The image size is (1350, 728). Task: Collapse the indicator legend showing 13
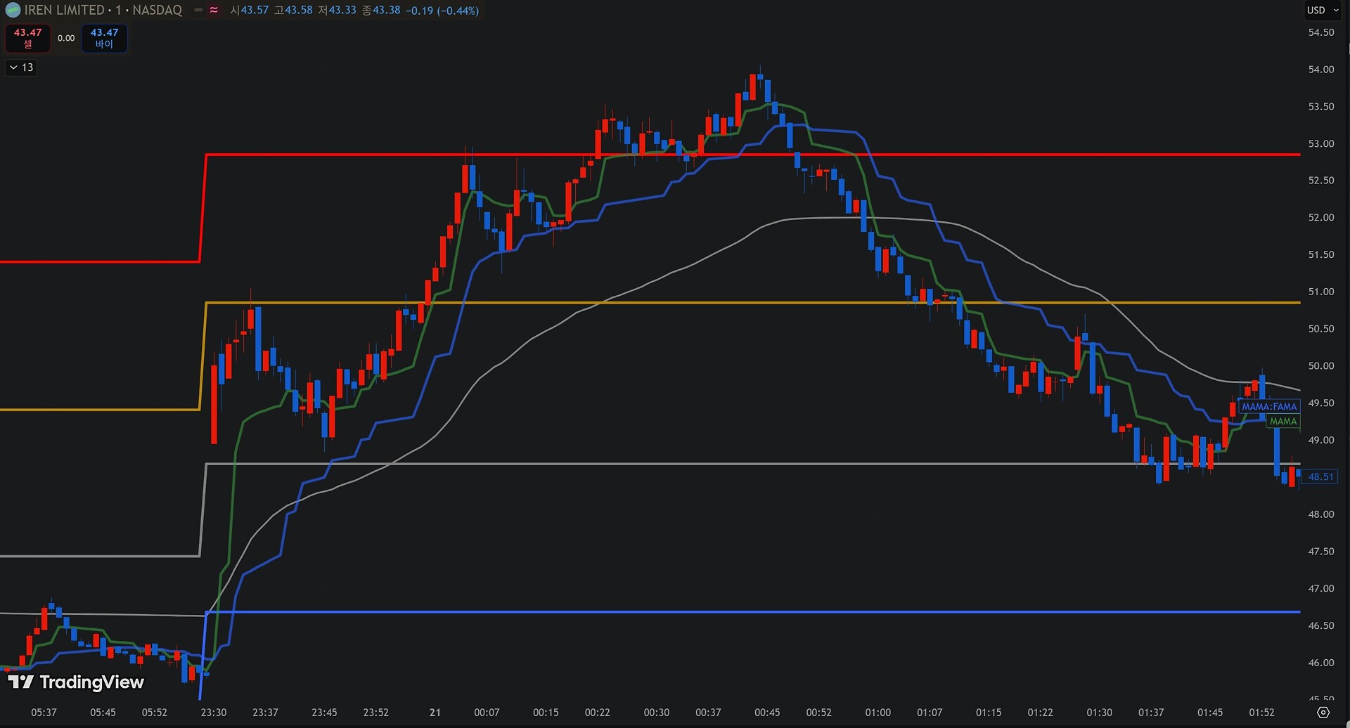point(21,67)
